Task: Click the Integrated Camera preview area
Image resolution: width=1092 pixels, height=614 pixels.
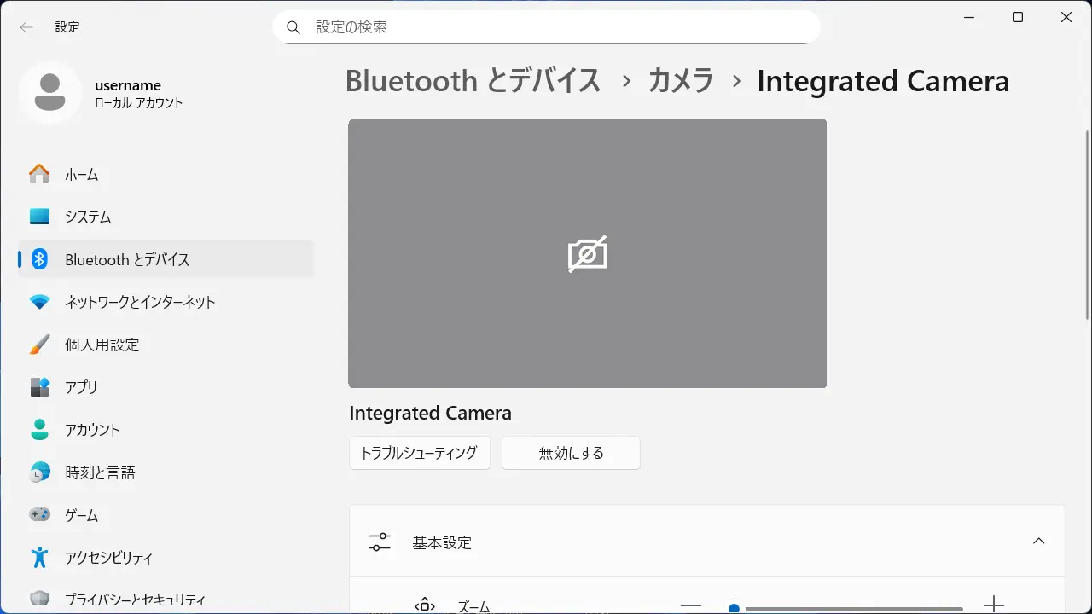Action: click(x=587, y=253)
